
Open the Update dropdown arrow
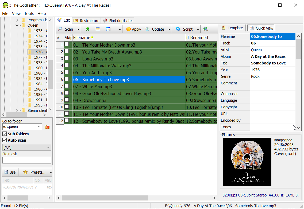169,30
